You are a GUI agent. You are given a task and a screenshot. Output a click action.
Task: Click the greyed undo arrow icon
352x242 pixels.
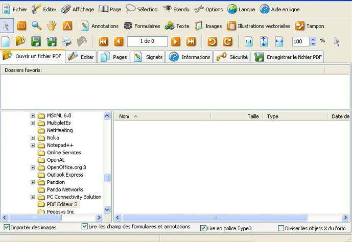tap(82, 41)
